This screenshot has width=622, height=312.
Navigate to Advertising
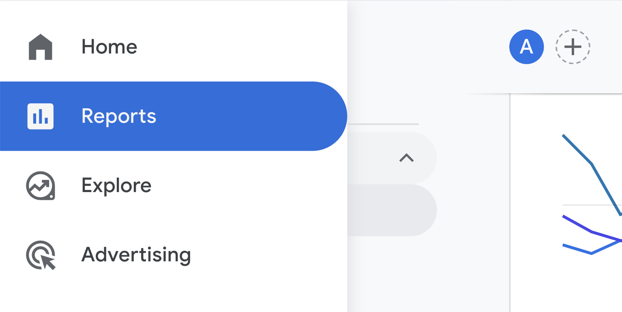pos(136,255)
